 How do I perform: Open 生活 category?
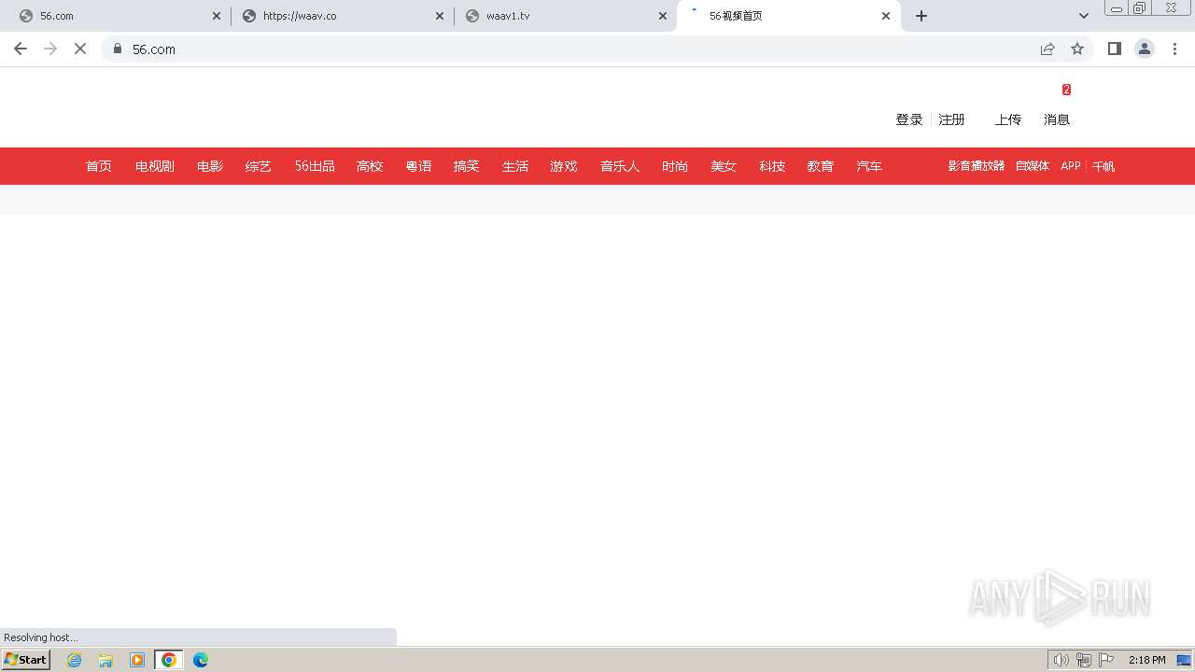coord(515,166)
